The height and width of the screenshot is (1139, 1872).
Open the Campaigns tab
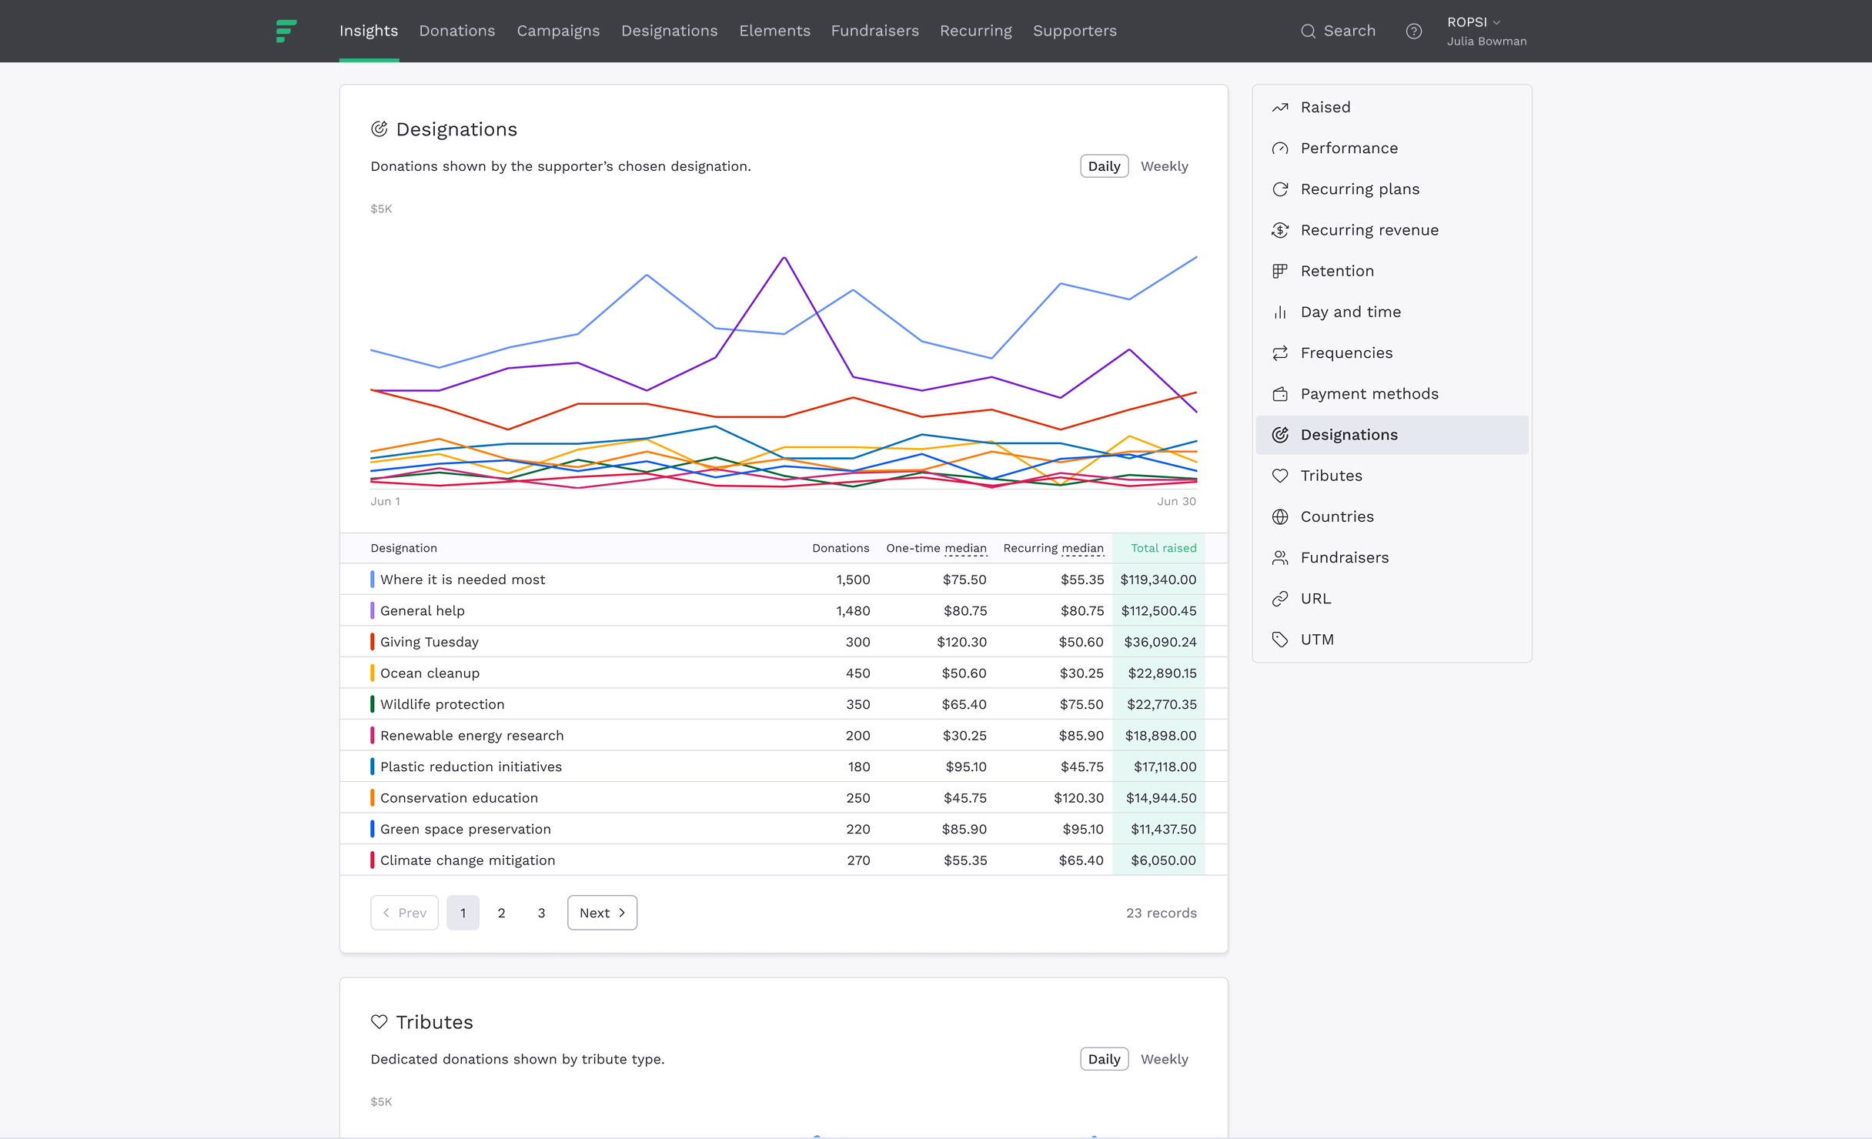coord(558,31)
